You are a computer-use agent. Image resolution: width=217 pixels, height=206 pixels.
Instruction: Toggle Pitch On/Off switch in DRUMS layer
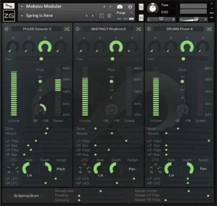coord(182,83)
